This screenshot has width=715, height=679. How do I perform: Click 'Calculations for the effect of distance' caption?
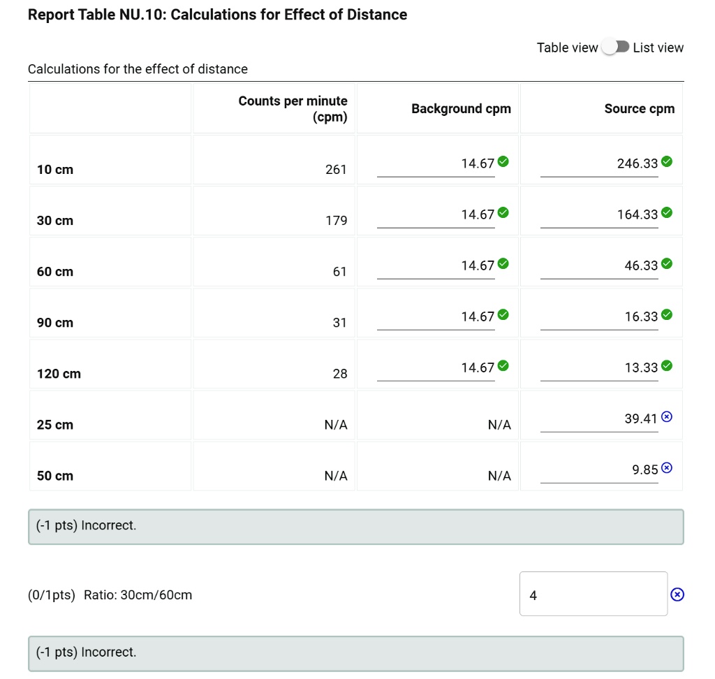pyautogui.click(x=138, y=69)
